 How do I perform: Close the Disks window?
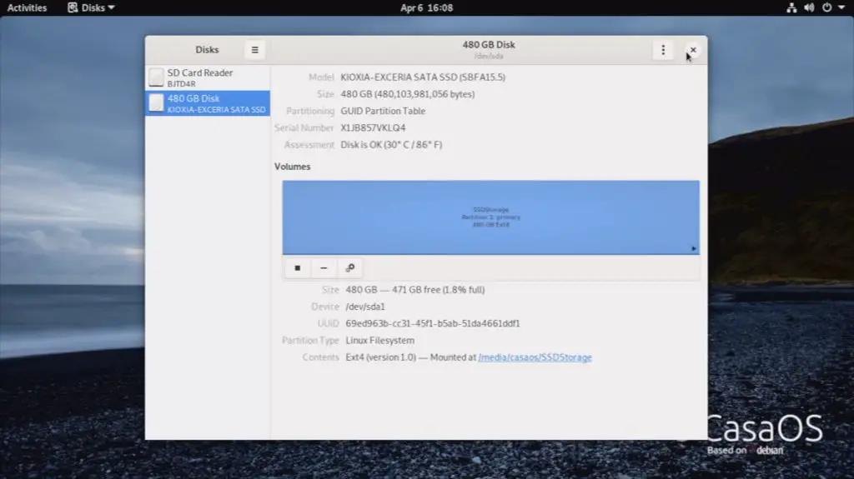click(692, 50)
